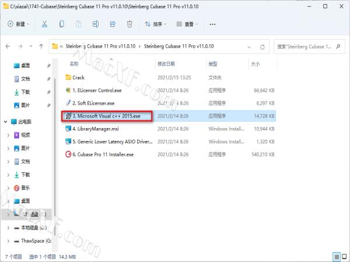The width and height of the screenshot is (350, 262).
Task: Select the Crack folder icon
Action: click(x=68, y=77)
